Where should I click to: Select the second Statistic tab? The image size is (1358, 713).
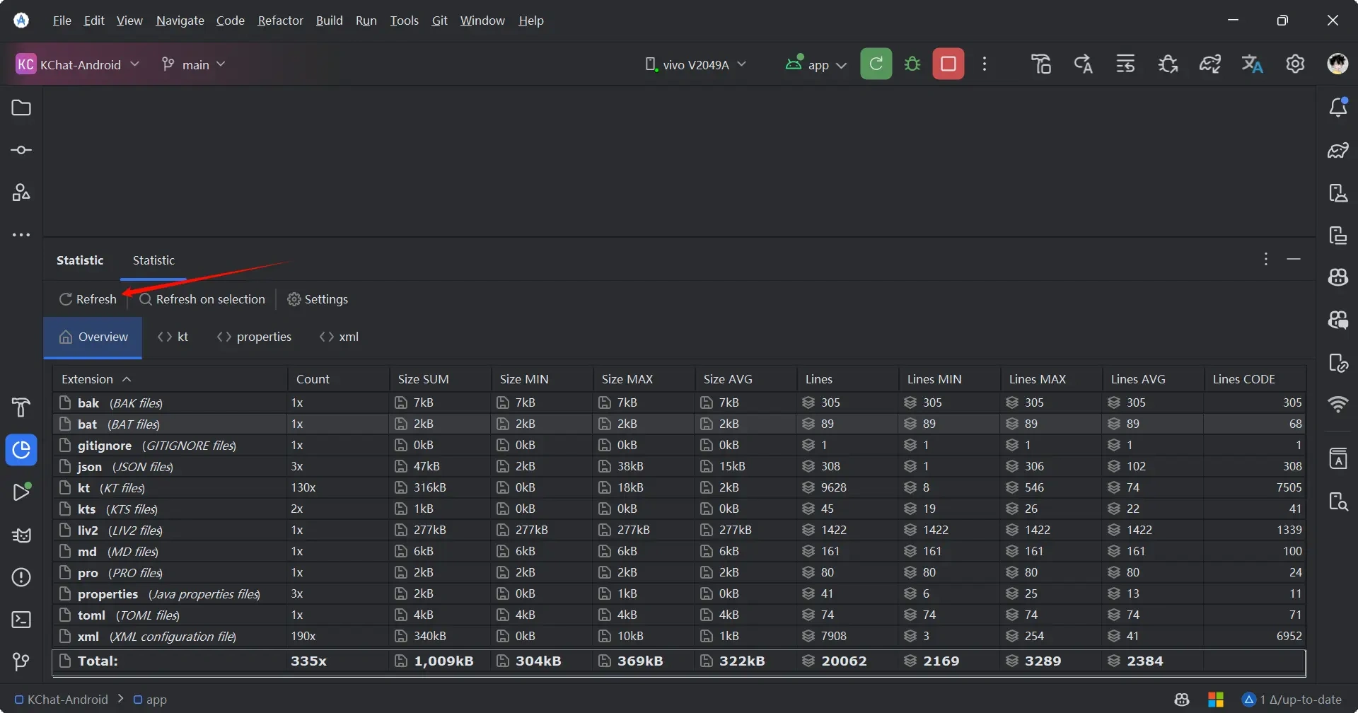point(153,260)
